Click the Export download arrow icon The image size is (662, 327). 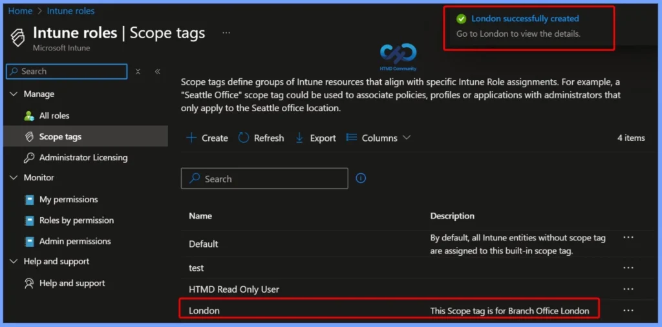[299, 138]
